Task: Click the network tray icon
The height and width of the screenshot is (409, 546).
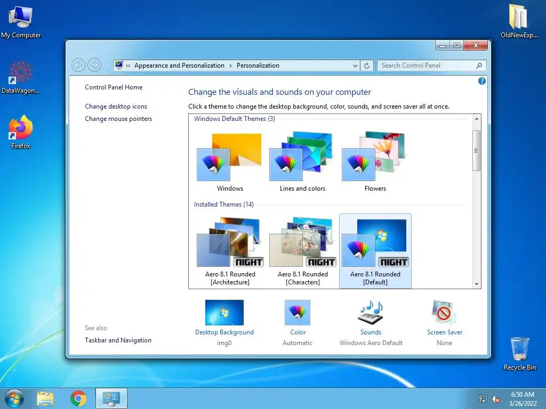Action: pos(483,398)
